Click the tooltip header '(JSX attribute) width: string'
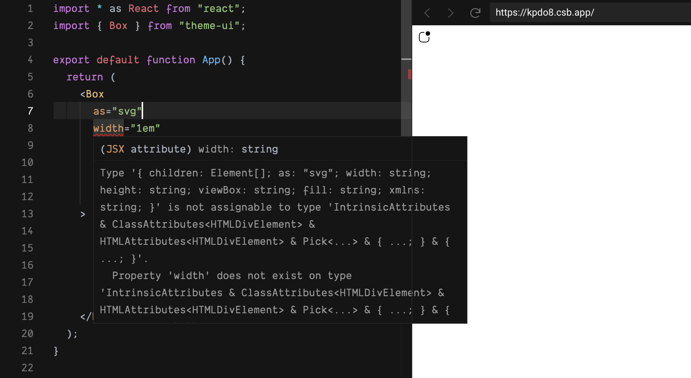 pyautogui.click(x=189, y=149)
